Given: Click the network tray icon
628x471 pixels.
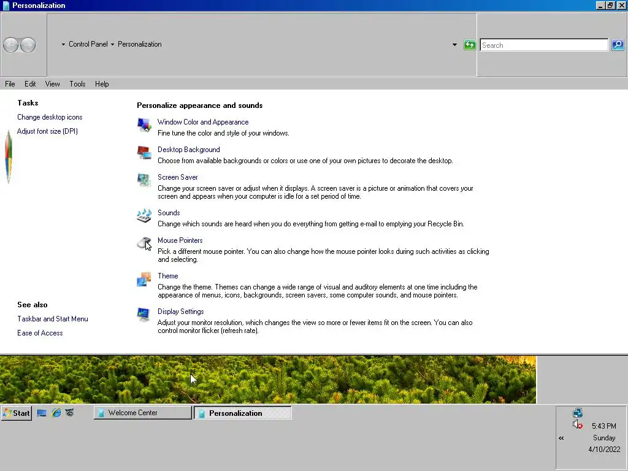Looking at the screenshot, I should [578, 413].
